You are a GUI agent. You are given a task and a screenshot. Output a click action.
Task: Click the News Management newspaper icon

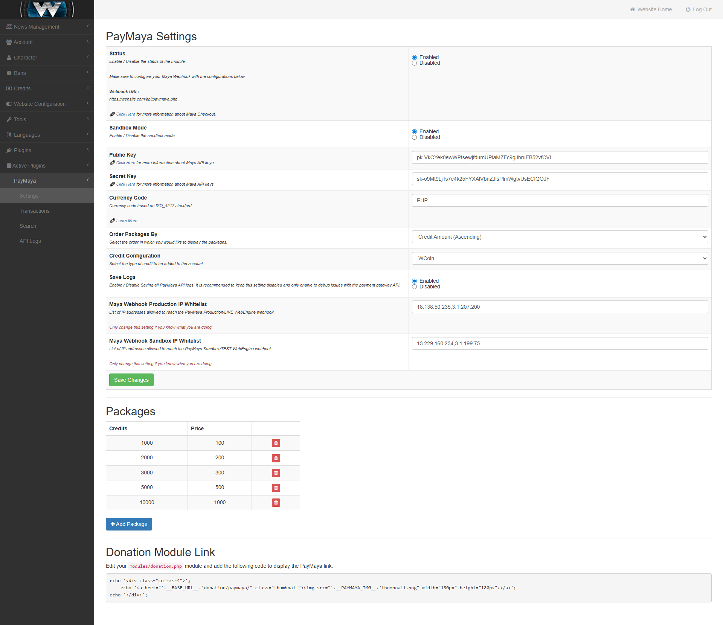(9, 27)
